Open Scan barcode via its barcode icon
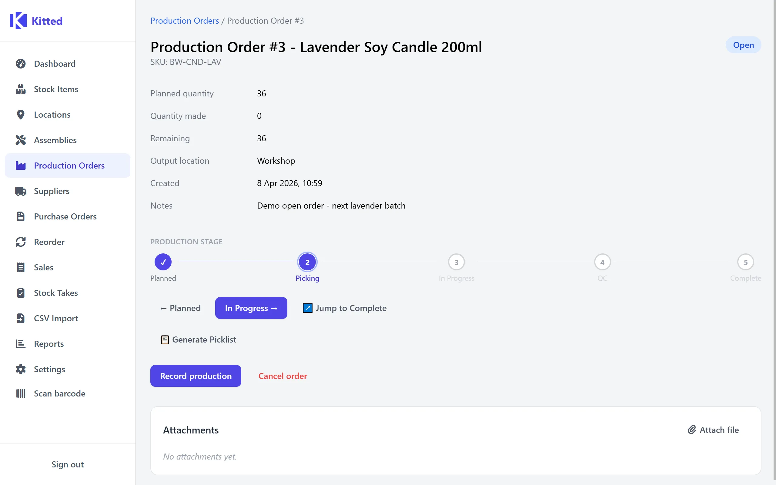The width and height of the screenshot is (776, 485). click(21, 393)
